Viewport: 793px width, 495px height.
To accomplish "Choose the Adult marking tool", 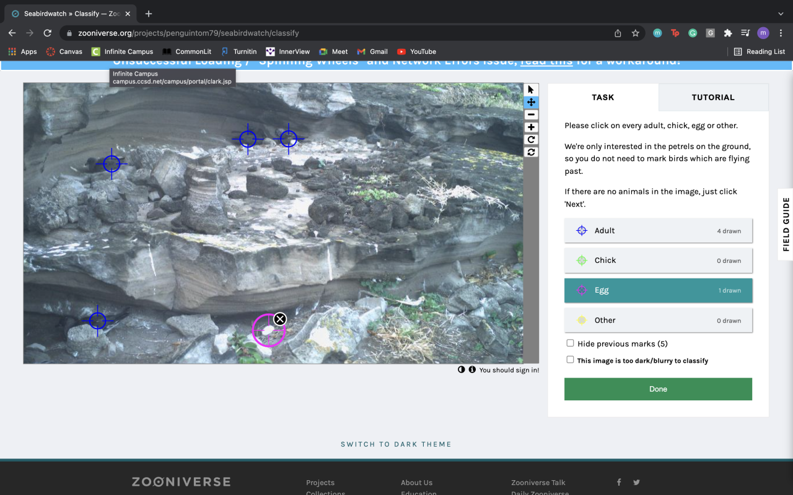I will pos(659,230).
